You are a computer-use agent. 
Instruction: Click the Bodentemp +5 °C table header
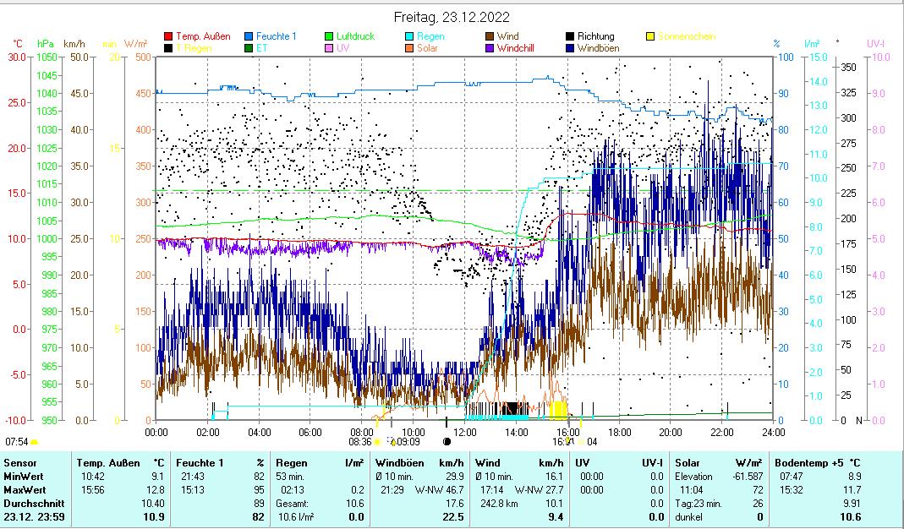tap(819, 463)
